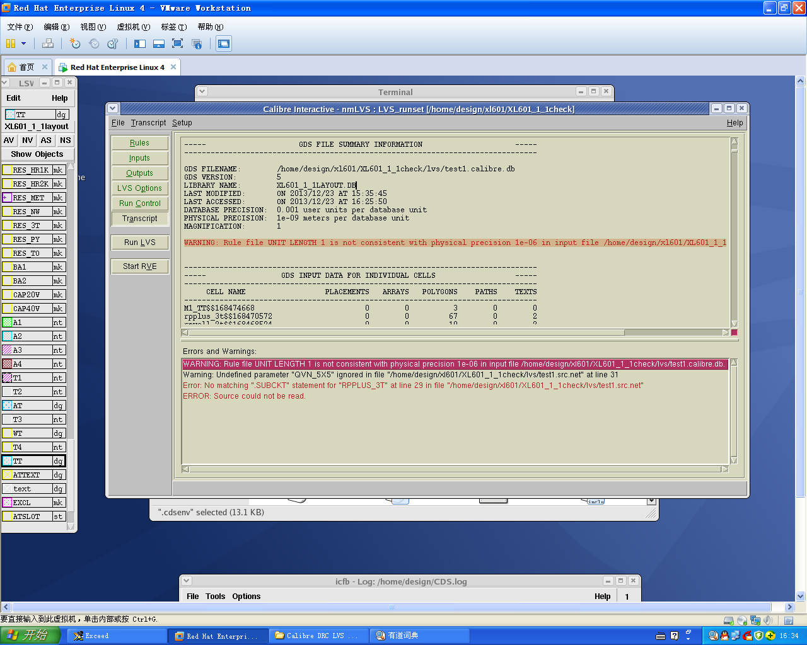Click the VMware vertical scrollbar down arrow
807x645 pixels.
tap(800, 596)
